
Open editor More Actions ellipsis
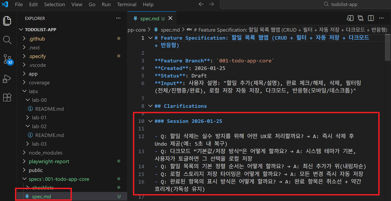click(x=382, y=18)
